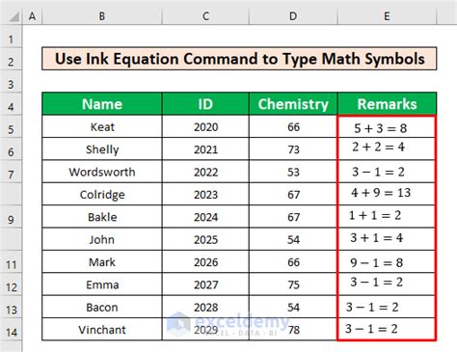Click the equation '4 + 9 = 13'
Viewport: 457px width, 352px height.
point(381,193)
